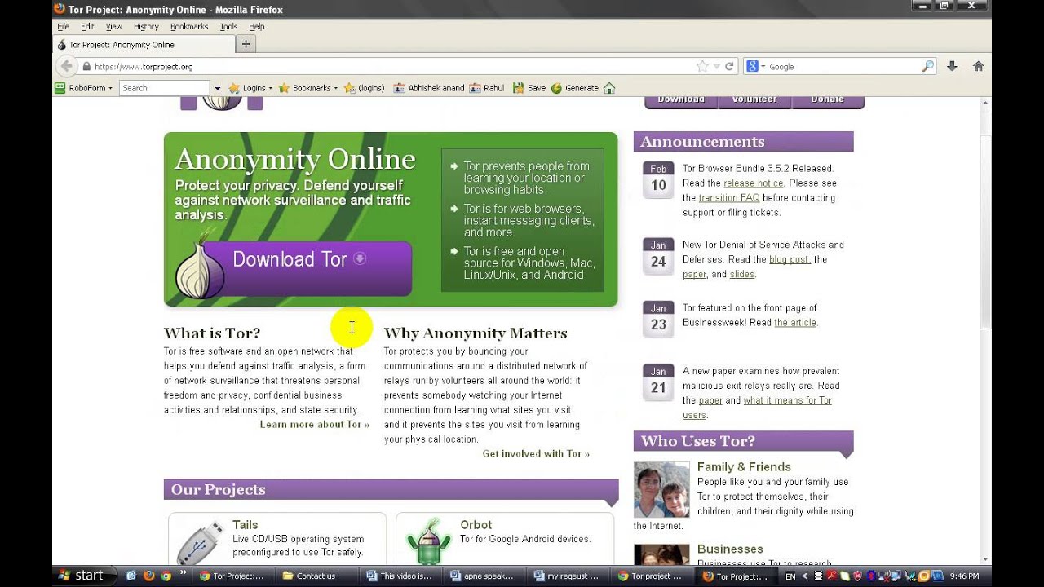Open the View menu
The height and width of the screenshot is (587, 1044).
(x=114, y=26)
